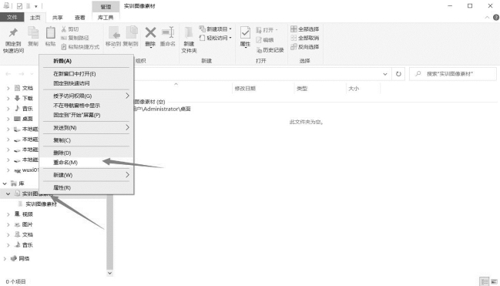The image size is (500, 286).
Task: Click the red X Delete icon in ribbon
Action: 150,32
